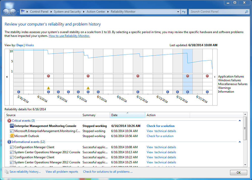Sort by the Date column header
Viewport: 252px width, 180px height.
(x=128, y=115)
